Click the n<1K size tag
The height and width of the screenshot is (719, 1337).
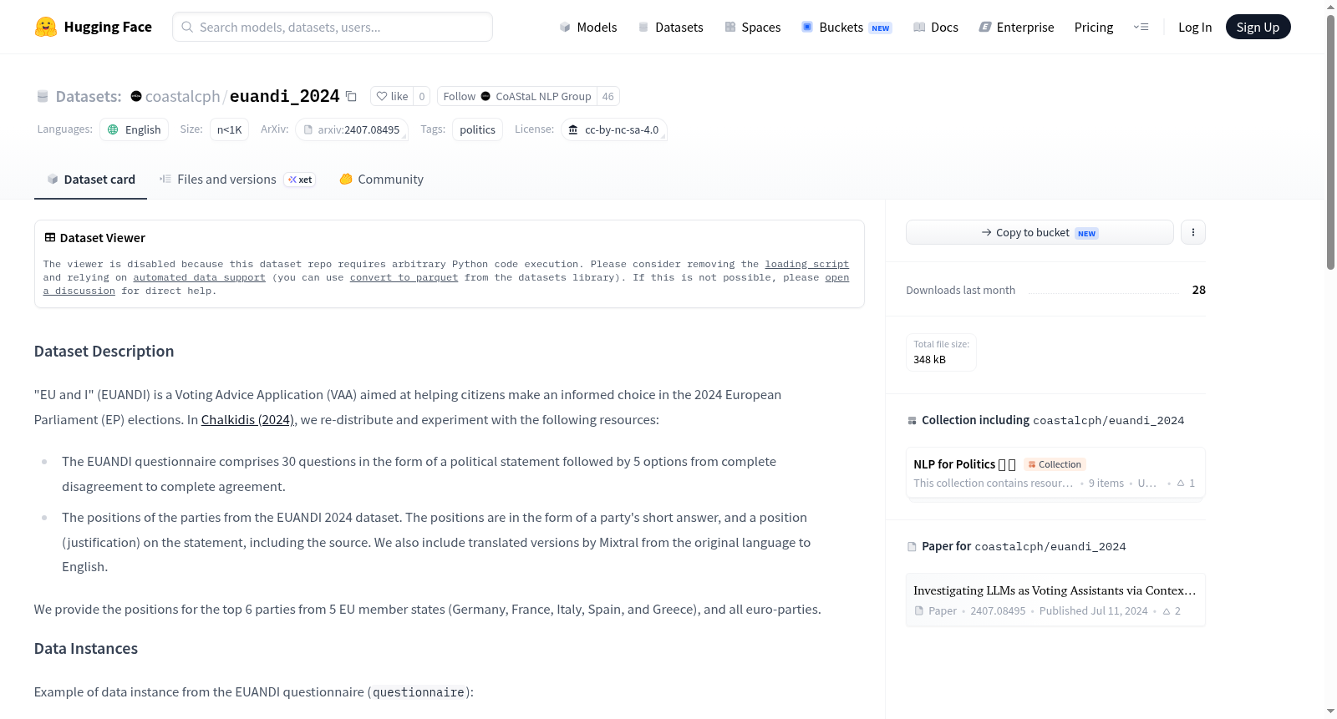click(229, 129)
